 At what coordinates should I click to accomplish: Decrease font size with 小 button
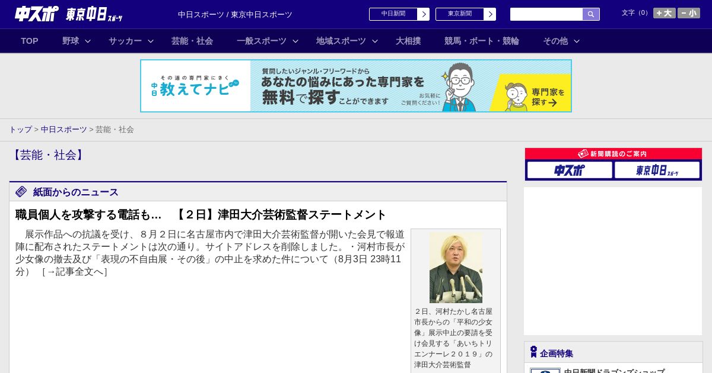(x=689, y=13)
